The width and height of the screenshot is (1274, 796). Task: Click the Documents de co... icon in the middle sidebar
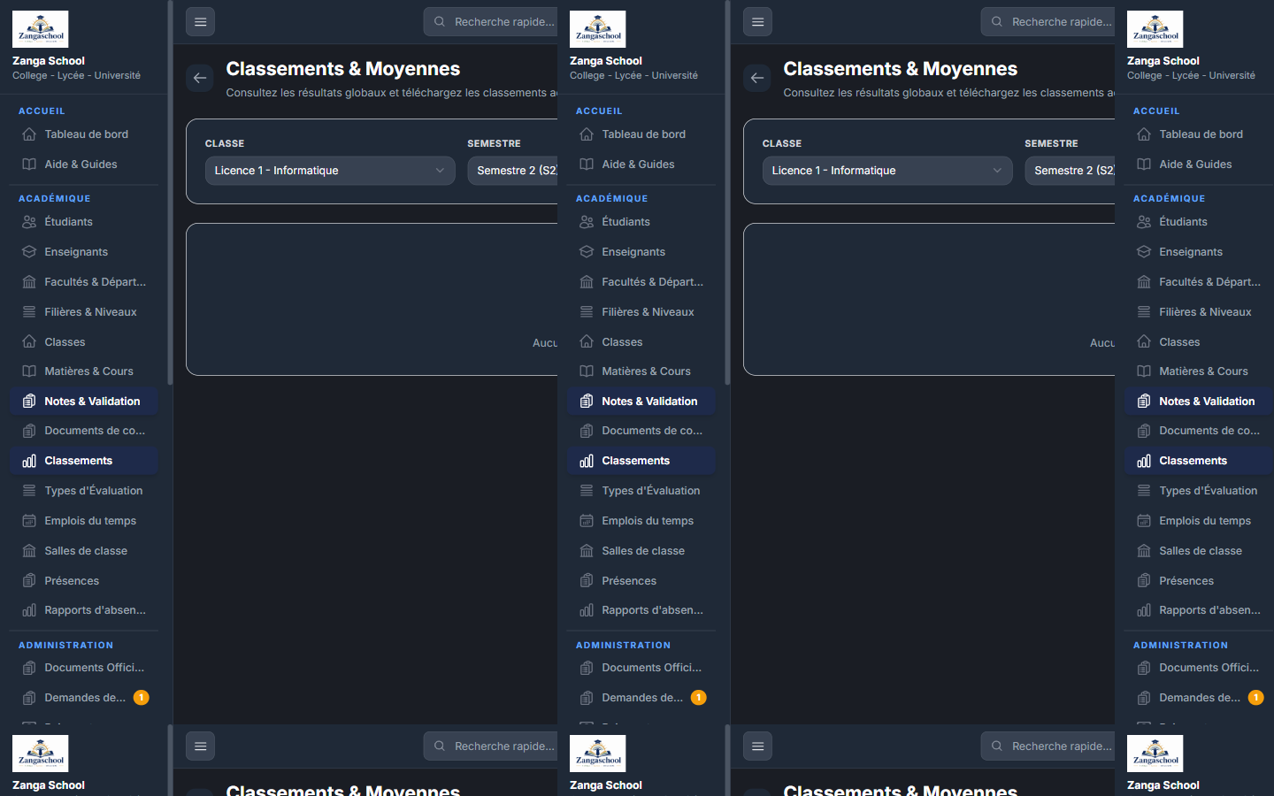coord(587,431)
